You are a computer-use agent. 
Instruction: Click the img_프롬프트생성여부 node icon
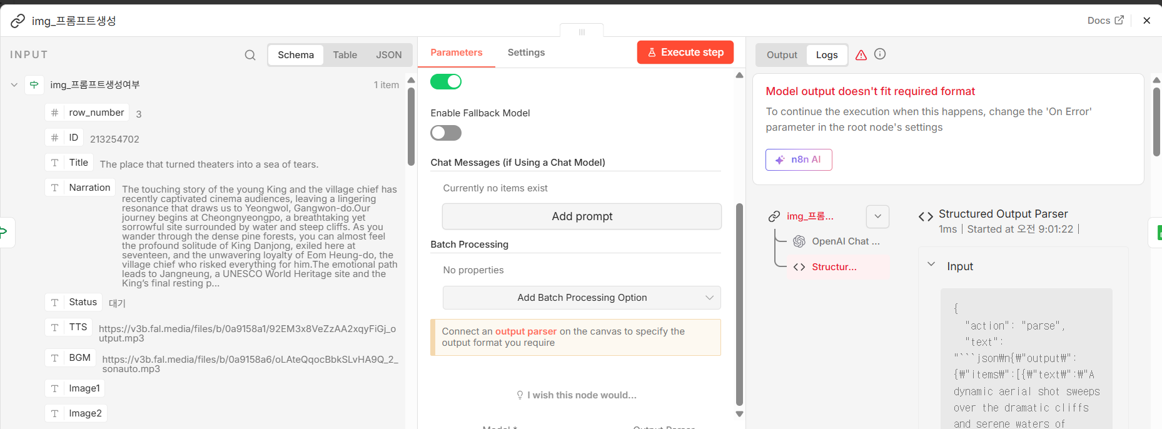[34, 84]
